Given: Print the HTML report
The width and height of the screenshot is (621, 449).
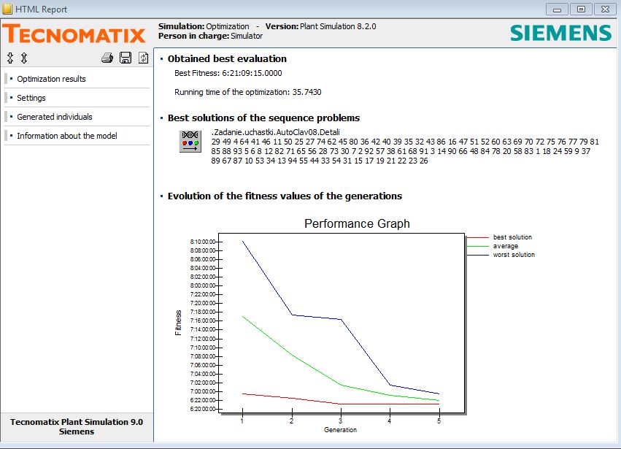Looking at the screenshot, I should pos(107,58).
